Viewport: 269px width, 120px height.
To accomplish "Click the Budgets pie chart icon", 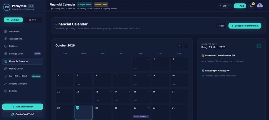I will [6, 46].
